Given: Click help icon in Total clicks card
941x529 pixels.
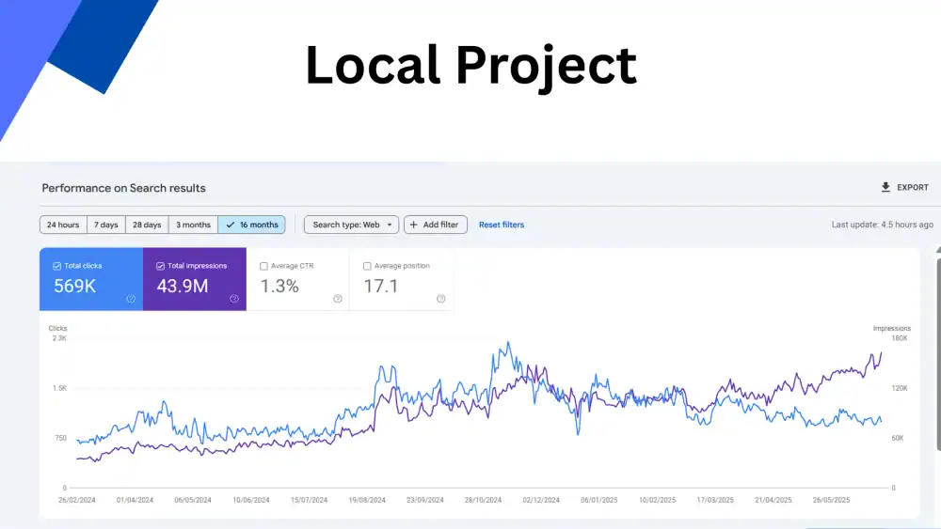Looking at the screenshot, I should [131, 299].
